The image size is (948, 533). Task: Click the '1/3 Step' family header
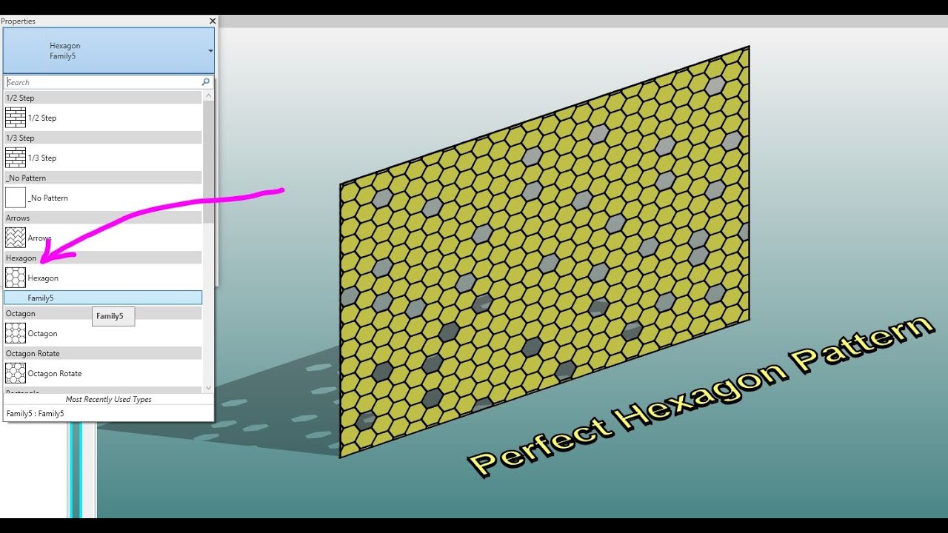click(x=103, y=138)
